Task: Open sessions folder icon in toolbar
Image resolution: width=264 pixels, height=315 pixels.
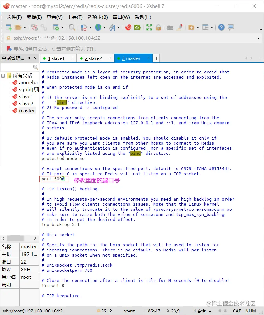Action: pyautogui.click(x=18, y=27)
